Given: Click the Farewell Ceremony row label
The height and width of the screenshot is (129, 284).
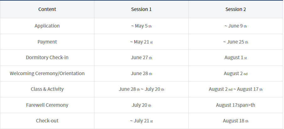Looking at the screenshot, I should click(47, 105).
